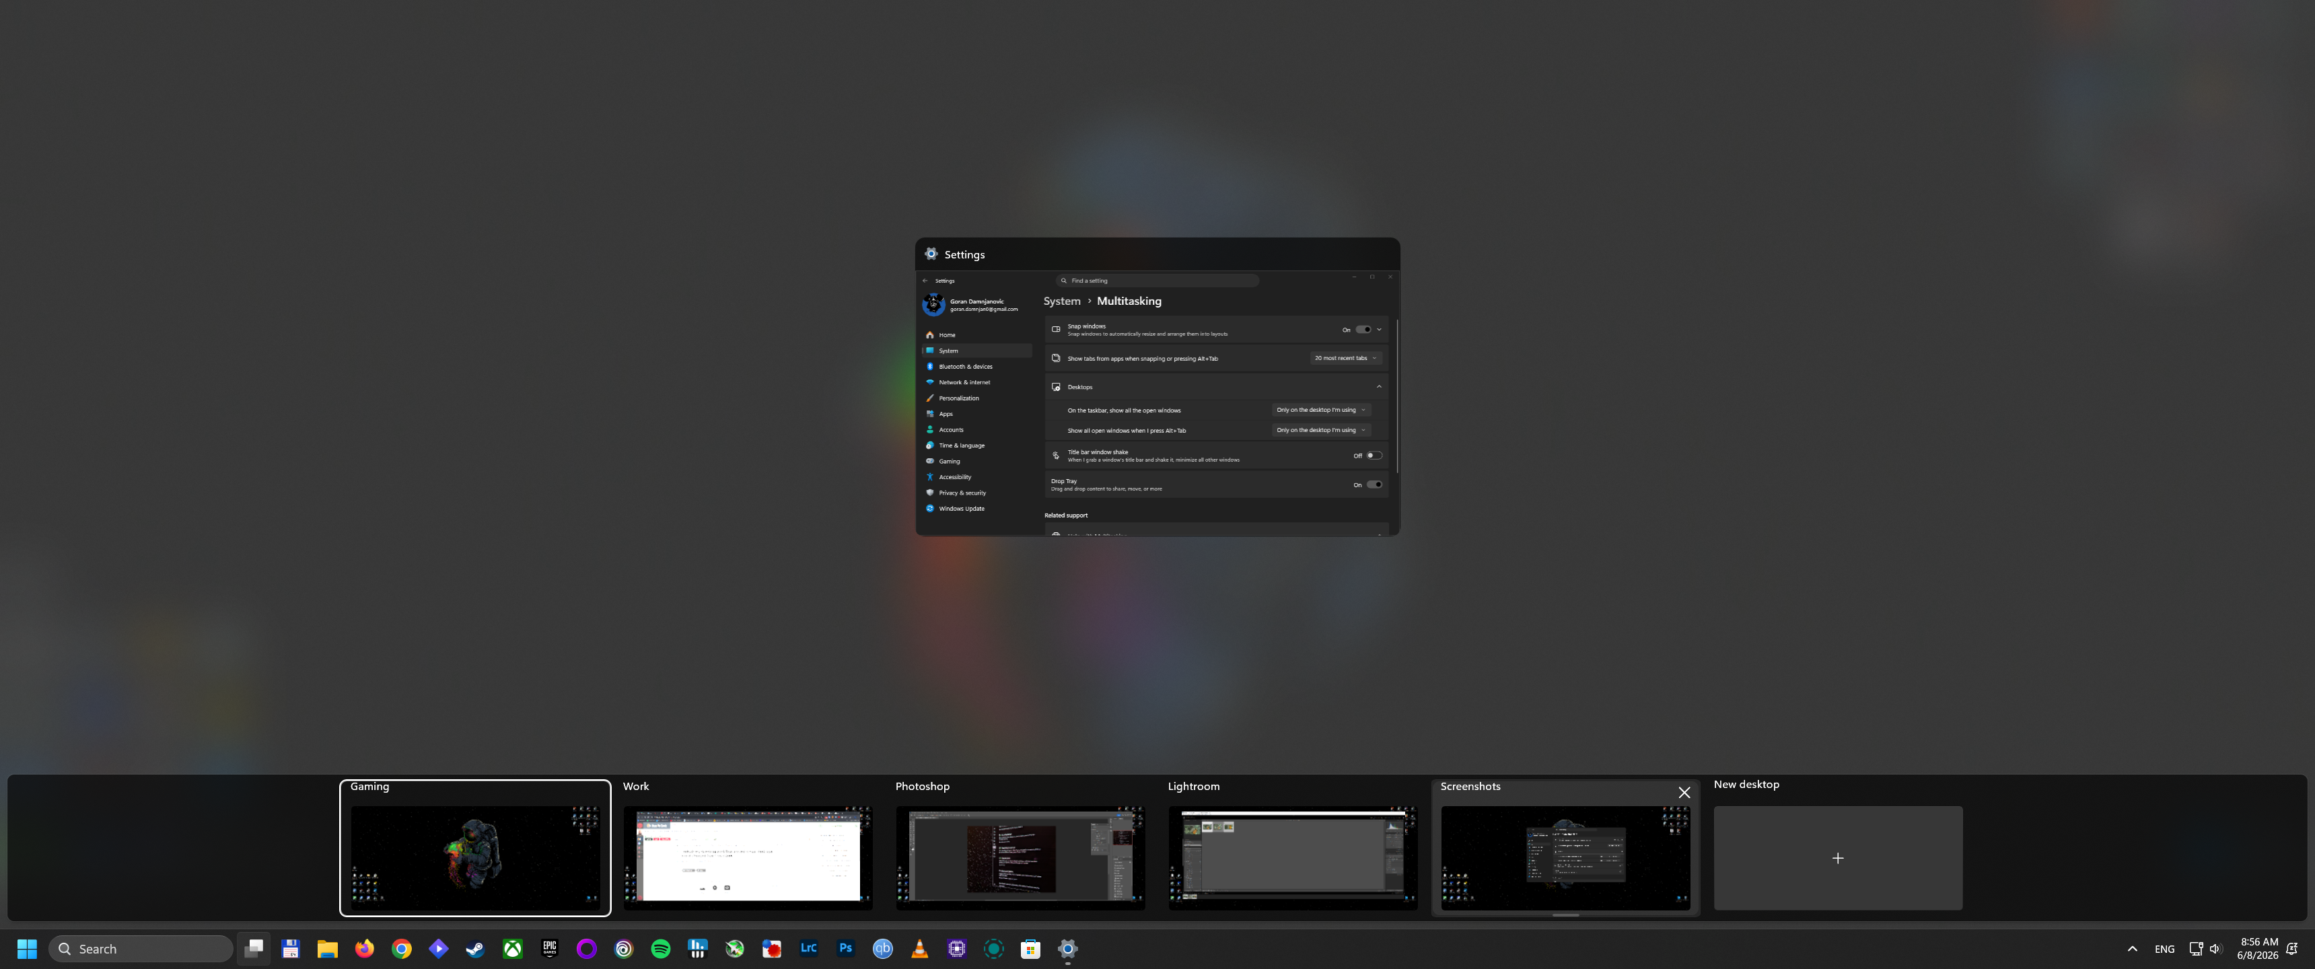The height and width of the screenshot is (969, 2315).
Task: Open Network & internet in Settings
Action: [x=977, y=382]
